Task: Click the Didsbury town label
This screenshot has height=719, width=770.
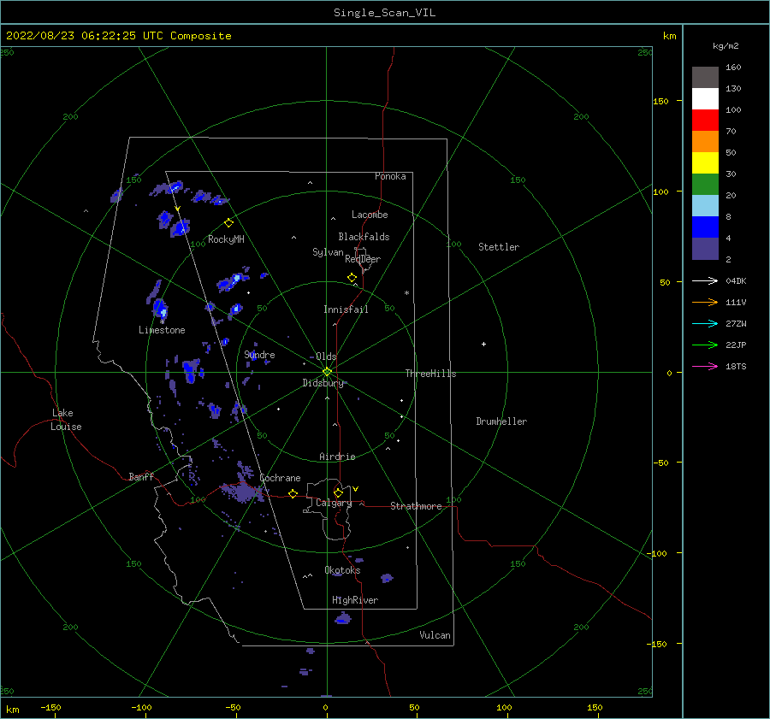Action: (323, 383)
